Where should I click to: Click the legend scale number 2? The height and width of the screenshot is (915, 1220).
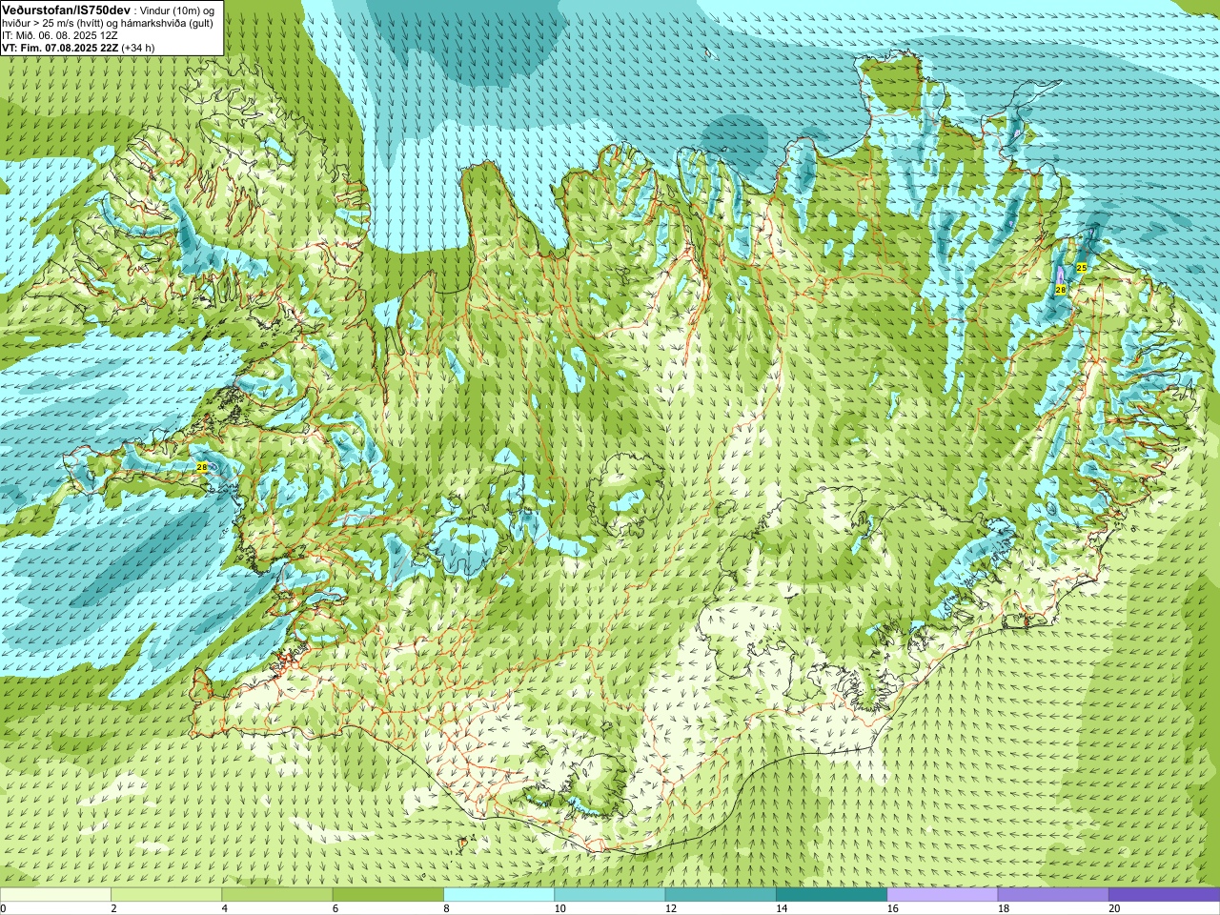[113, 908]
